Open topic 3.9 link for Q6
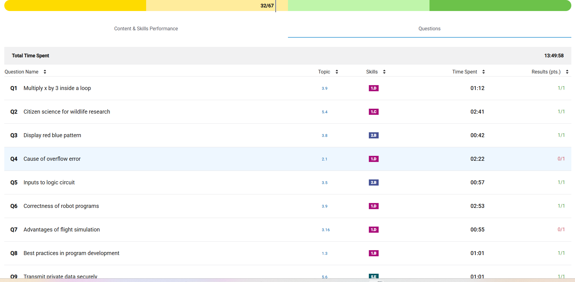 pos(324,206)
